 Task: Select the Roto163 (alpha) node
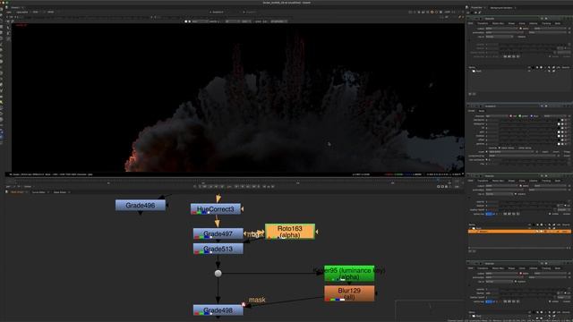290,232
